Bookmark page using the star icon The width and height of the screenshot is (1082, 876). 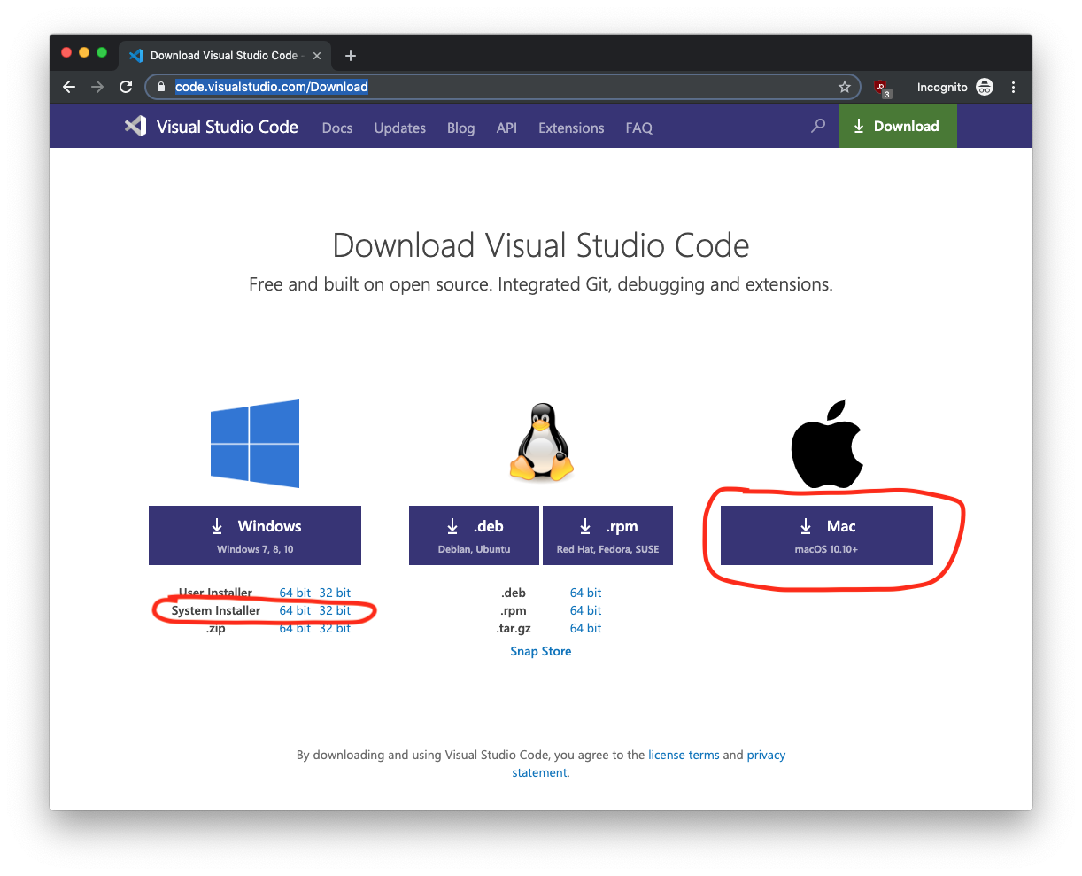click(x=844, y=87)
